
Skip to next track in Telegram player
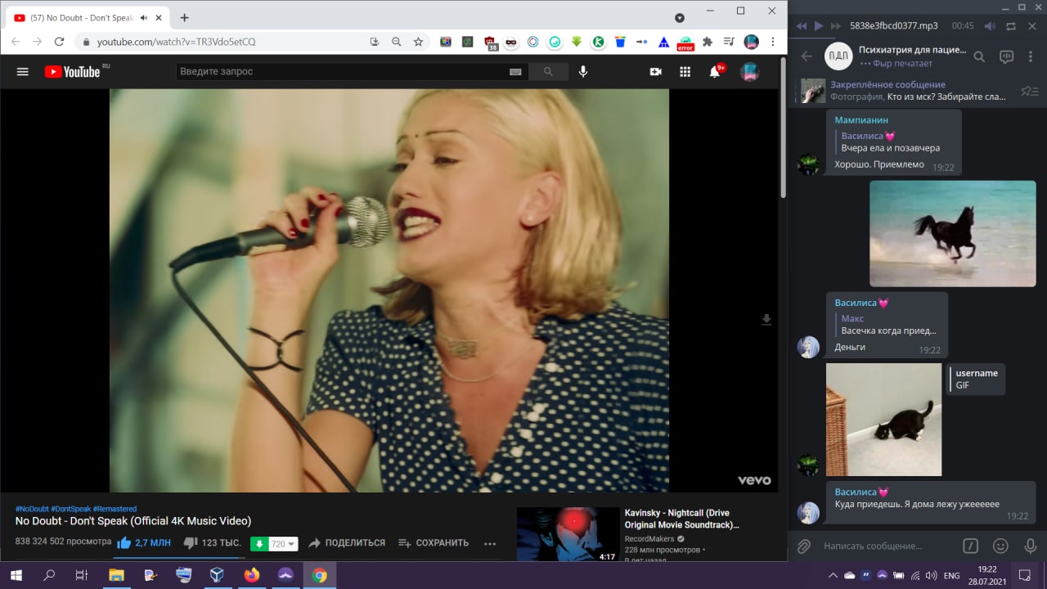pyautogui.click(x=837, y=26)
